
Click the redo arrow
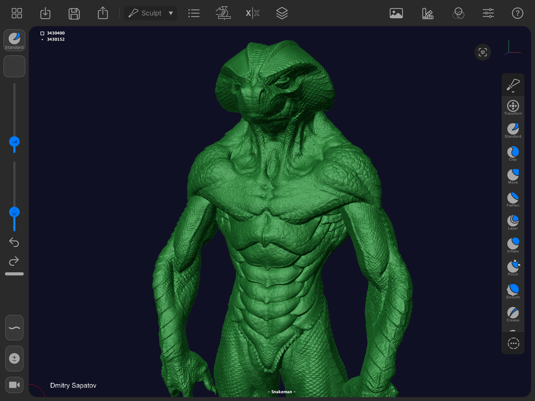coord(14,261)
